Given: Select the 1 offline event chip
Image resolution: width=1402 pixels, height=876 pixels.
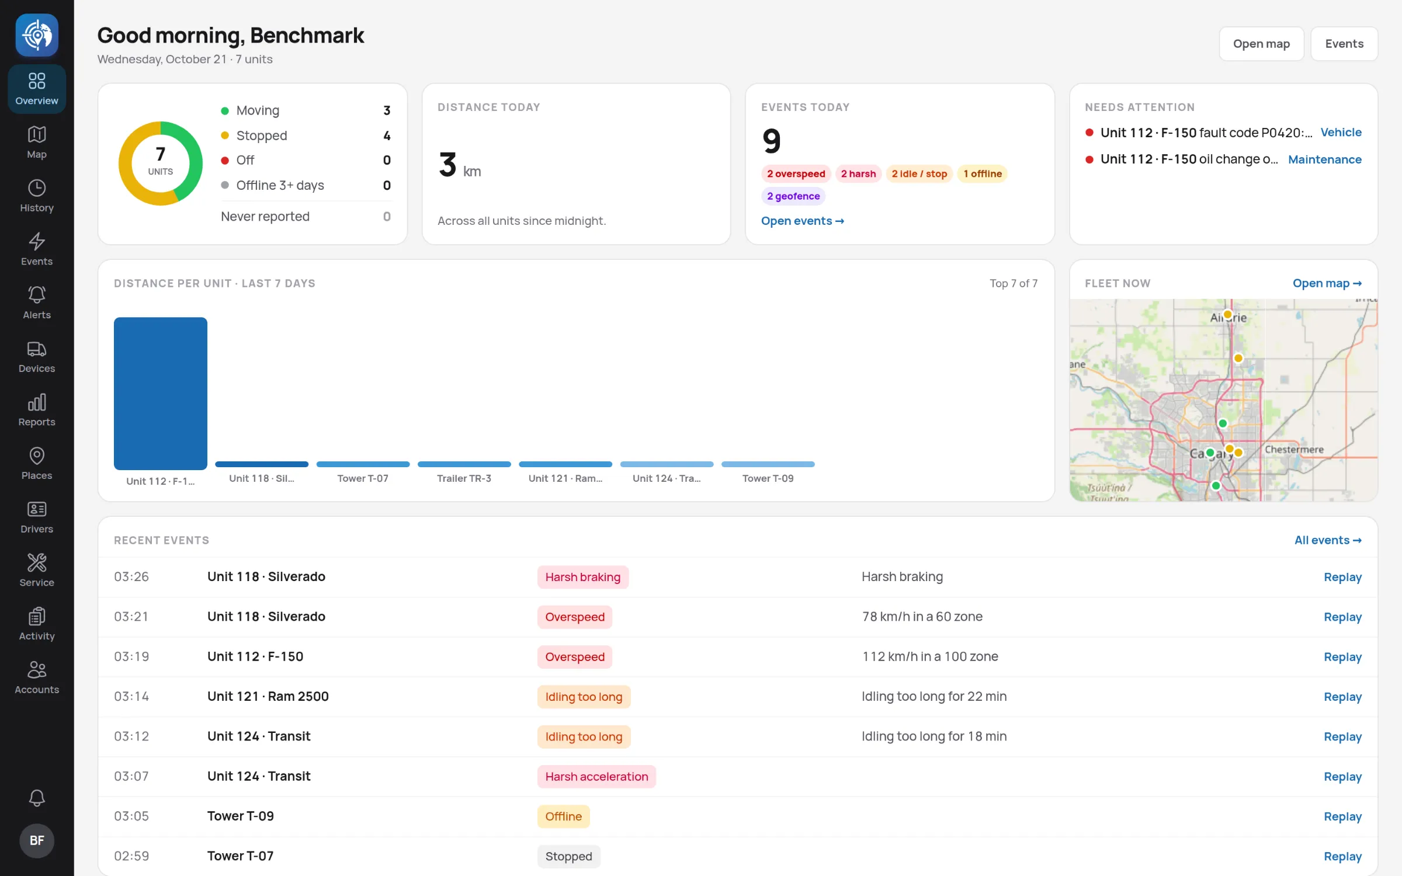Looking at the screenshot, I should point(983,173).
